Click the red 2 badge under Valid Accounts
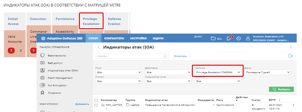This screenshot has width=302, height=112. click(11, 50)
